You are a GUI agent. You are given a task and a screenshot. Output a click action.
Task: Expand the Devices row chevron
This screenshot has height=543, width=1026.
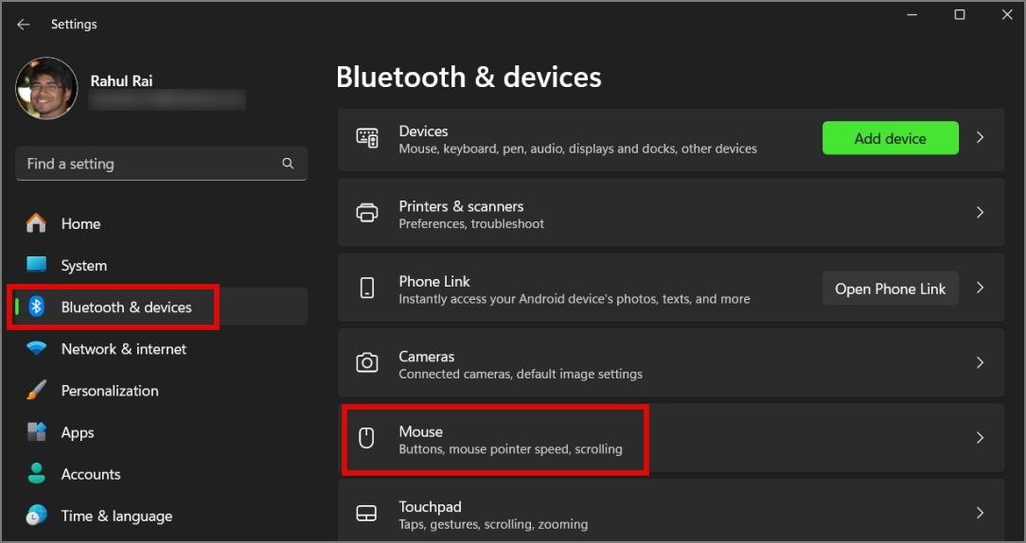[x=981, y=137]
